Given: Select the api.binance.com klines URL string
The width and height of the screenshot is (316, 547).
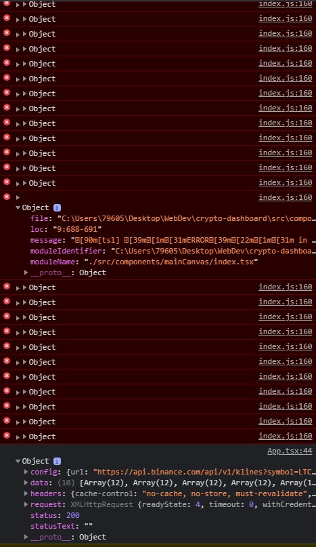Looking at the screenshot, I should click(204, 472).
